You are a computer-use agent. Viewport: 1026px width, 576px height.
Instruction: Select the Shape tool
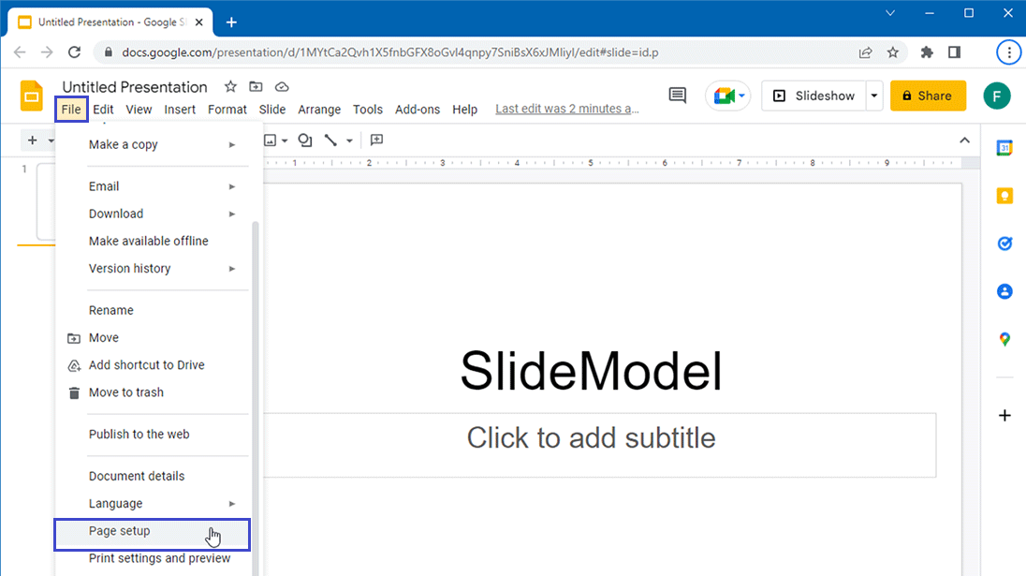pyautogui.click(x=305, y=140)
